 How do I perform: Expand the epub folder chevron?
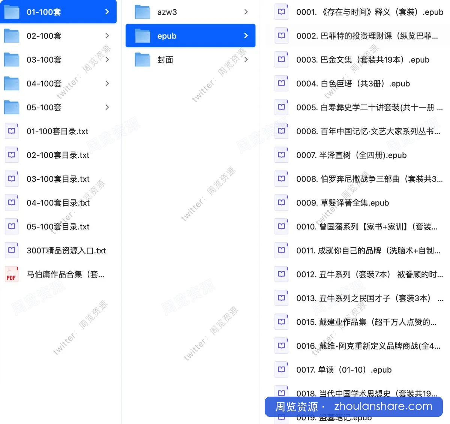[246, 36]
